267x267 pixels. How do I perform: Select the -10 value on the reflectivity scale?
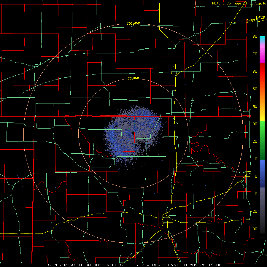coord(254,194)
